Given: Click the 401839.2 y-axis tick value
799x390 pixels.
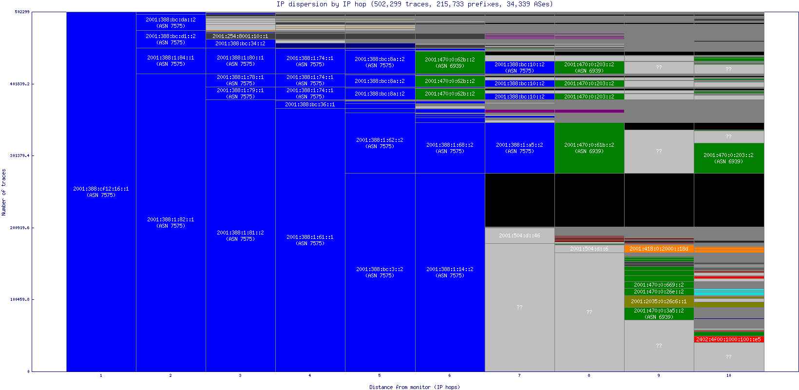Looking at the screenshot, I should (x=19, y=84).
